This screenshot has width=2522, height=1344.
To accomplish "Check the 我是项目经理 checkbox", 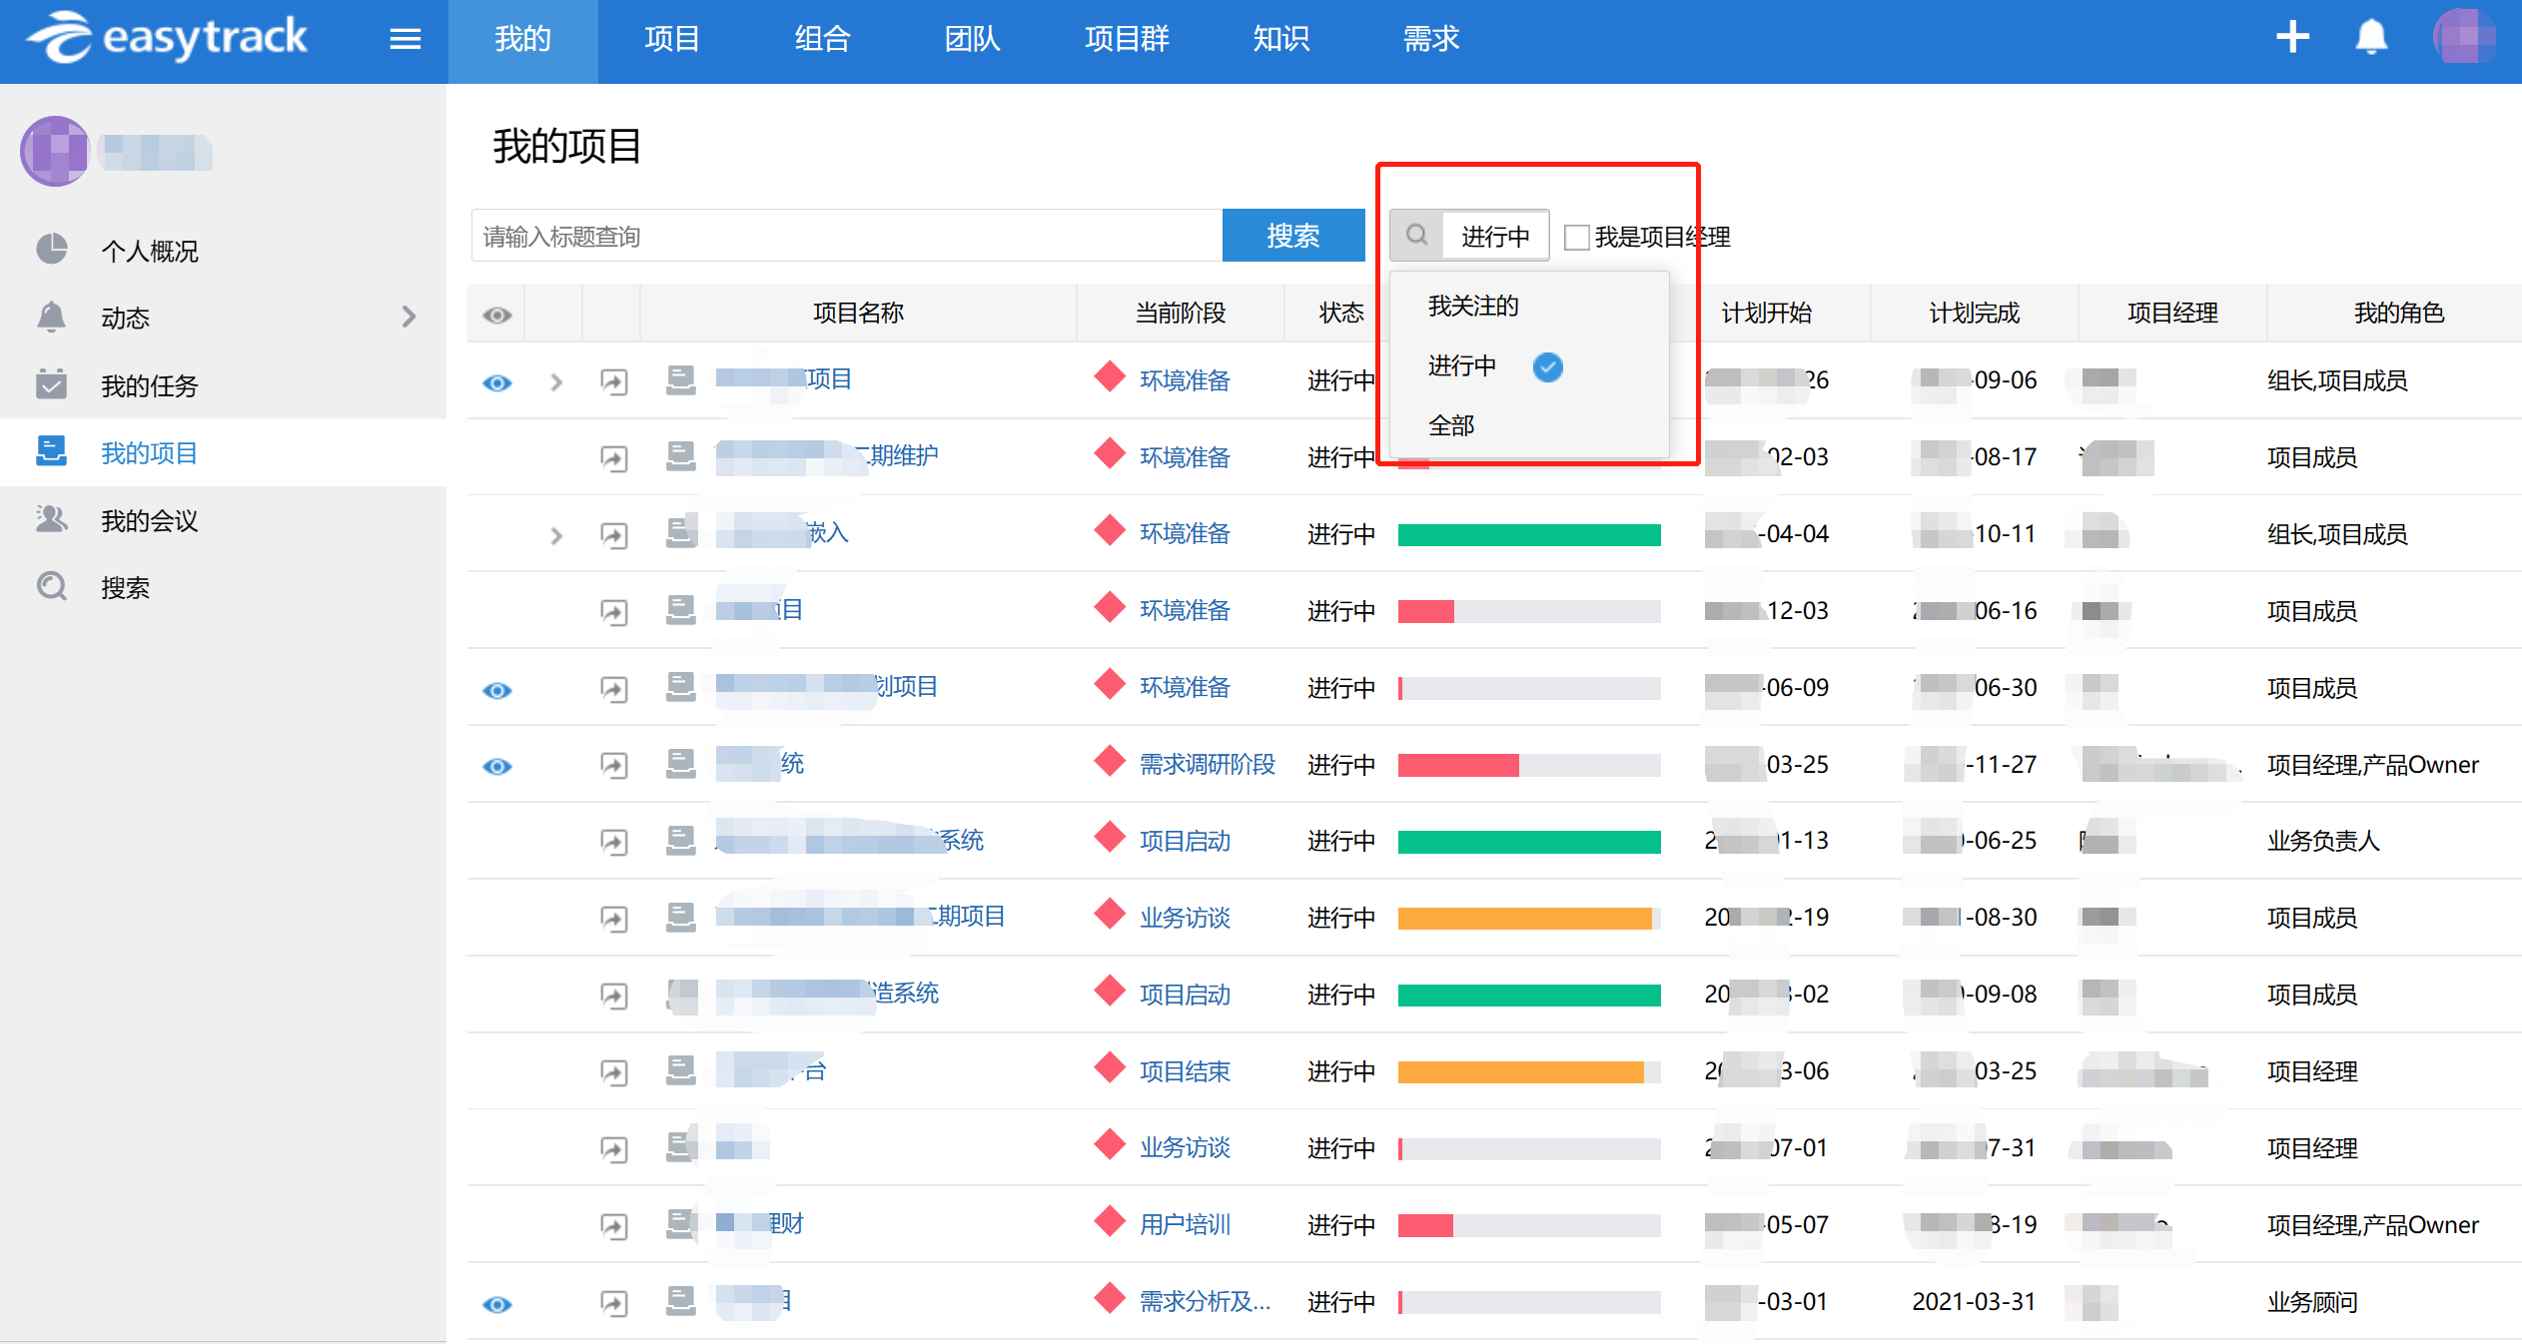I will click(1576, 238).
